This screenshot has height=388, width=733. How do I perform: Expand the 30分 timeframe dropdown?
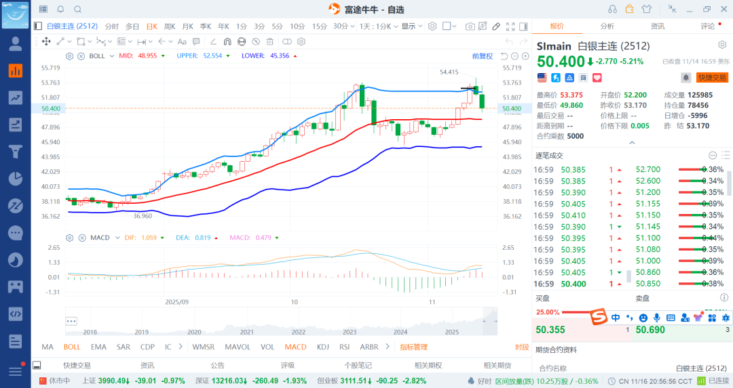pos(352,26)
